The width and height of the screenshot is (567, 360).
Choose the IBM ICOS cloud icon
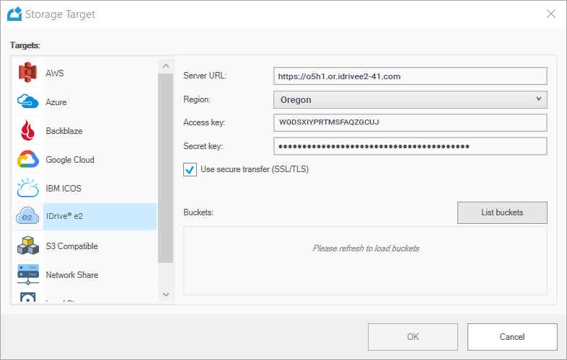(x=28, y=188)
